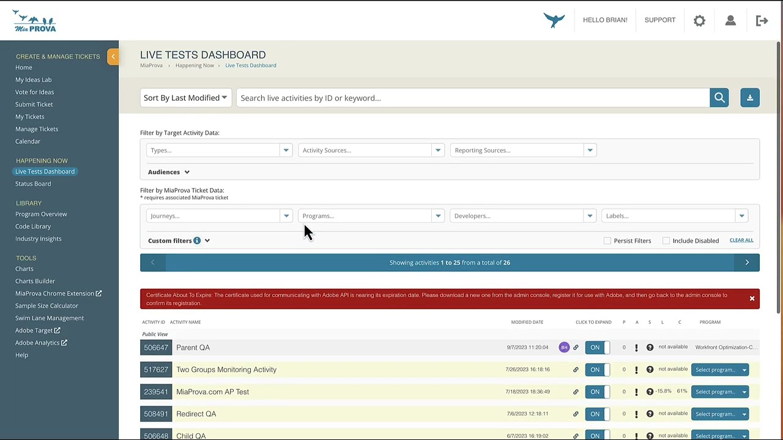The height and width of the screenshot is (440, 783).
Task: Toggle ON switch for Redirect QA
Action: tap(597, 414)
